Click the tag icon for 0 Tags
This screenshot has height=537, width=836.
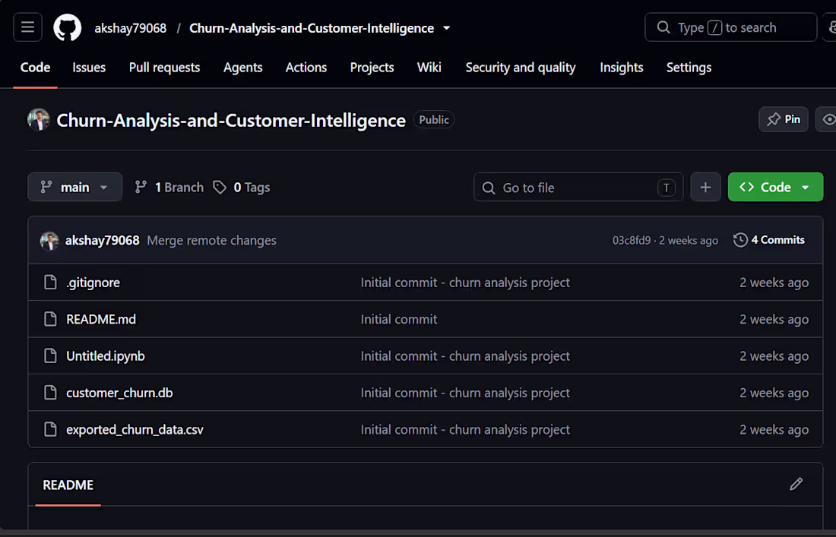[x=219, y=187]
